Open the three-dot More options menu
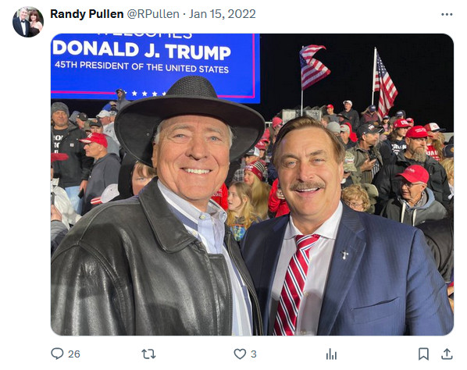467x370 pixels. point(447,14)
